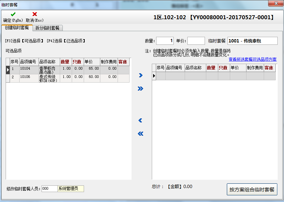This screenshot has width=284, height=202.
Task: Click the green checkmark confirm icon
Action: pyautogui.click(x=13, y=14)
